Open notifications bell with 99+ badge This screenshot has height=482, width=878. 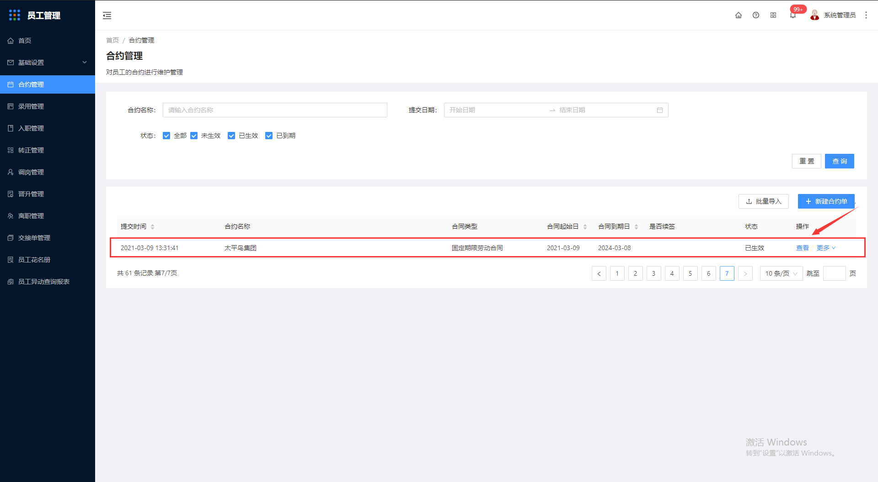[793, 15]
